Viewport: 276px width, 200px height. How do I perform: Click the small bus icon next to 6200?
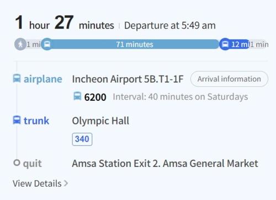(77, 96)
